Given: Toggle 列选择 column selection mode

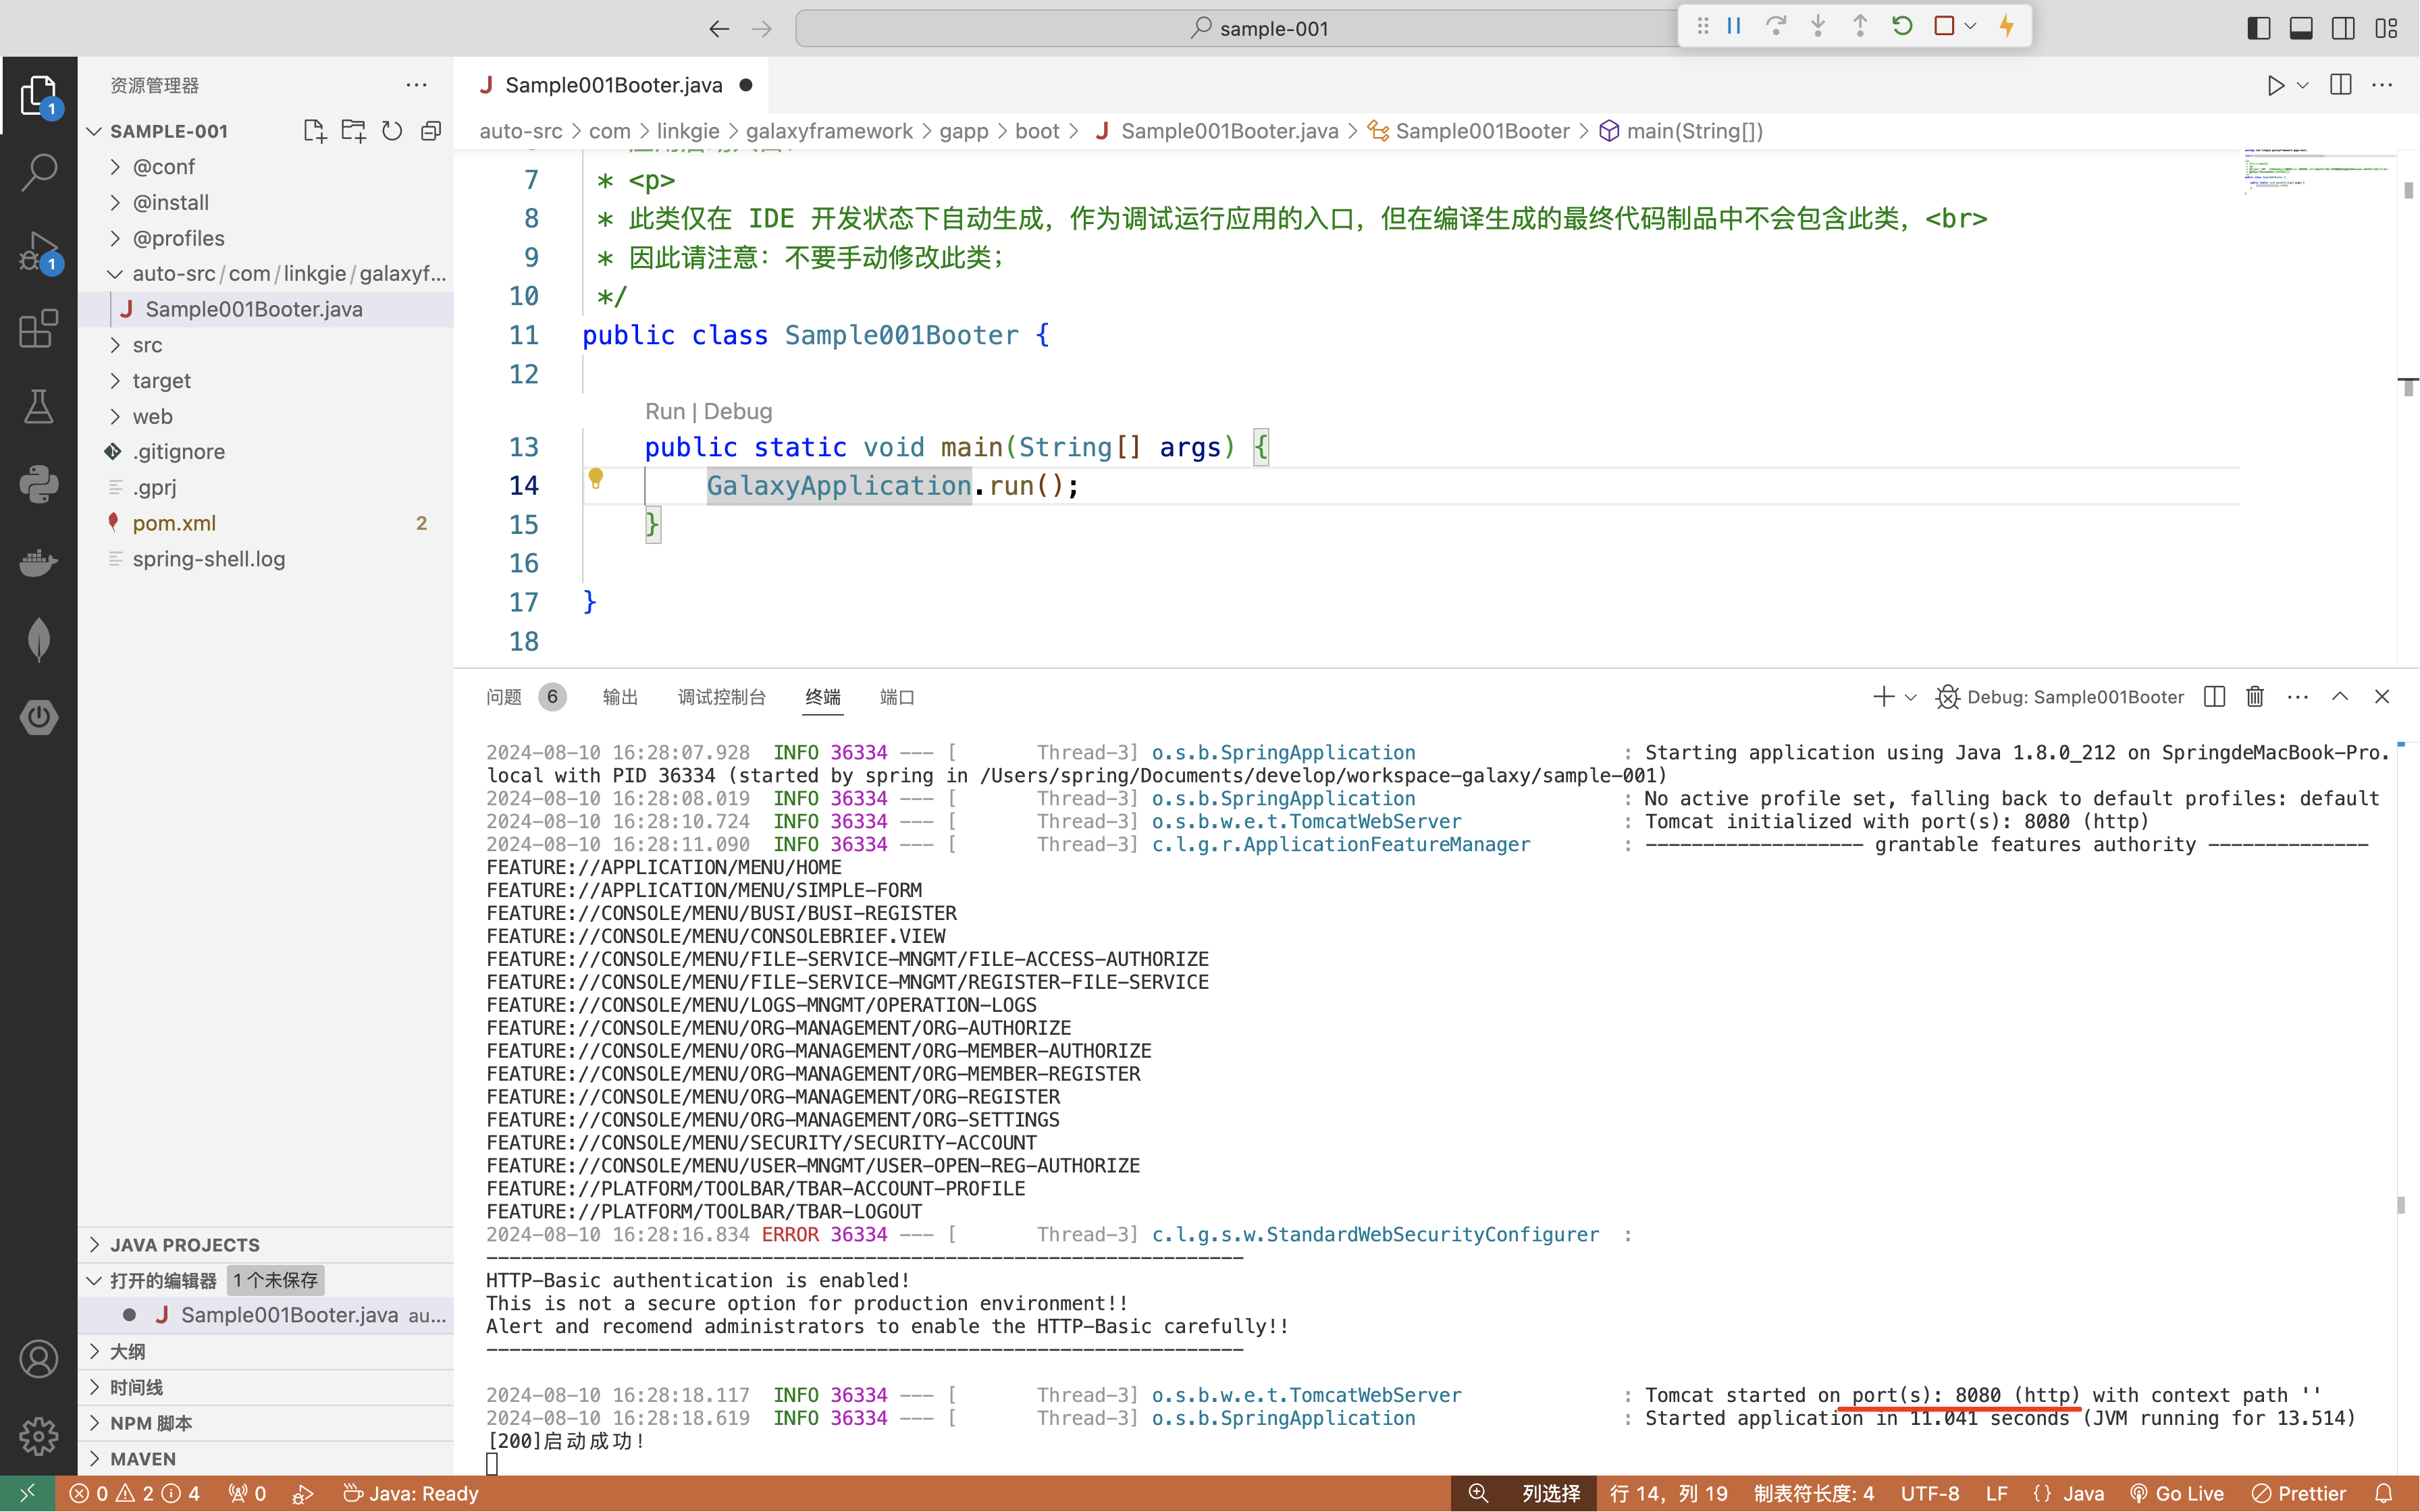Looking at the screenshot, I should pyautogui.click(x=1551, y=1493).
